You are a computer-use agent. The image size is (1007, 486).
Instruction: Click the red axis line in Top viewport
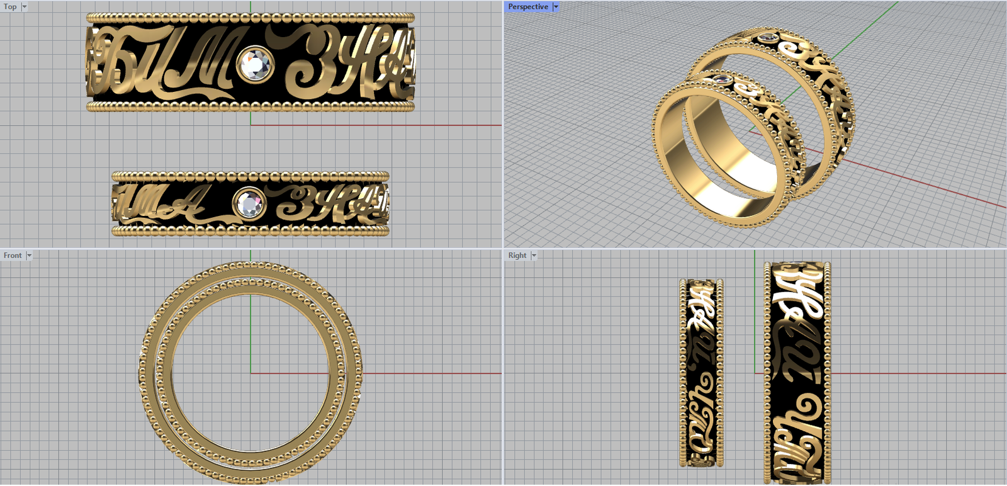tap(378, 125)
